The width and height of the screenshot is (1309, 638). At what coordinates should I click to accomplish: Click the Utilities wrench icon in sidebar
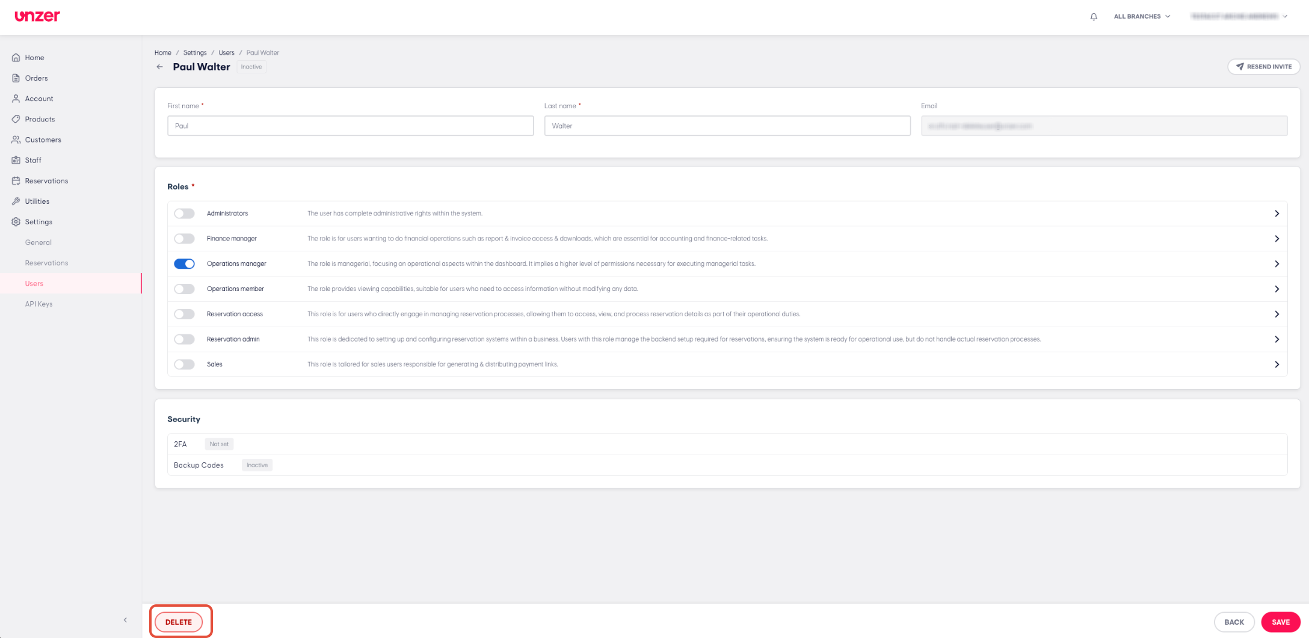[16, 201]
